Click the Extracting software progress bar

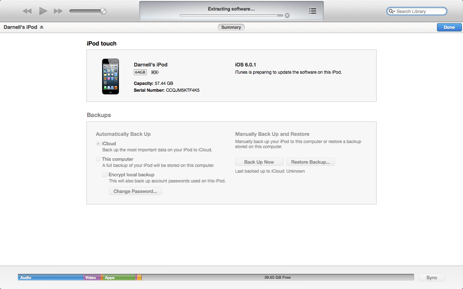pyautogui.click(x=231, y=16)
